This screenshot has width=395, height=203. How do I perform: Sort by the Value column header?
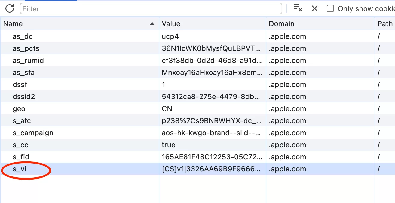click(213, 24)
